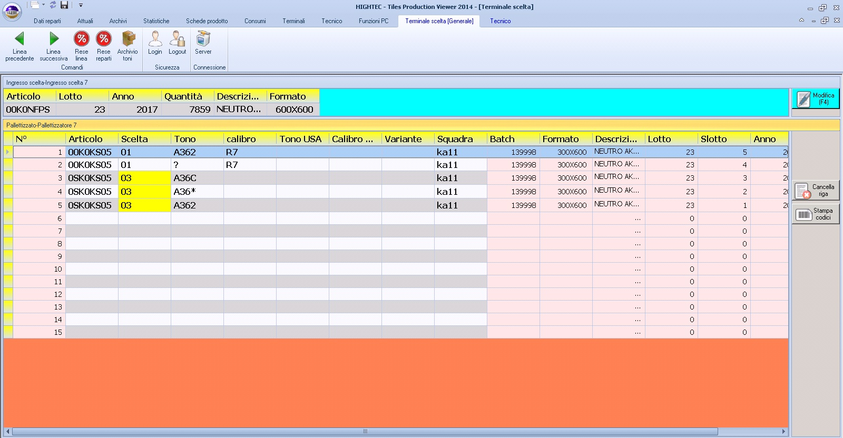Click Squadra ka11 cell in row 3
This screenshot has height=438, width=843.
click(460, 178)
